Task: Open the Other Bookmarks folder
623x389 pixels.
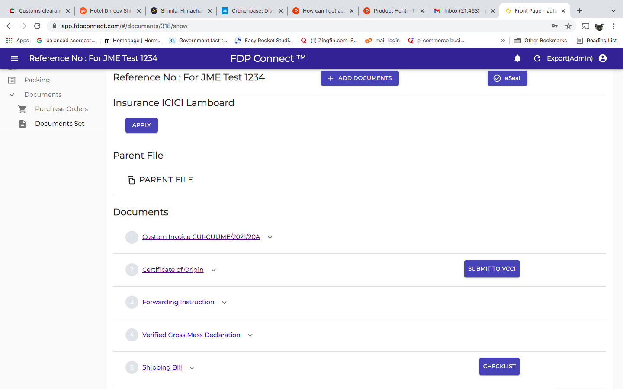Action: click(540, 41)
